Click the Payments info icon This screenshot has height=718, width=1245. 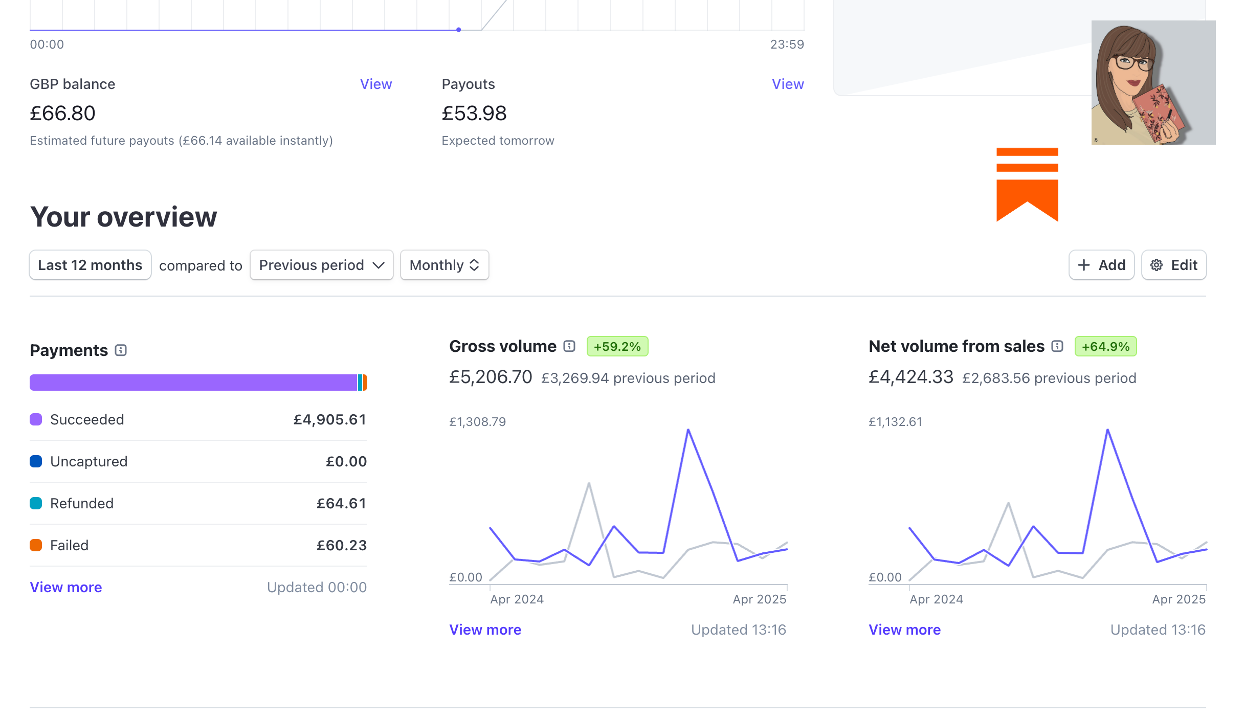click(x=121, y=350)
